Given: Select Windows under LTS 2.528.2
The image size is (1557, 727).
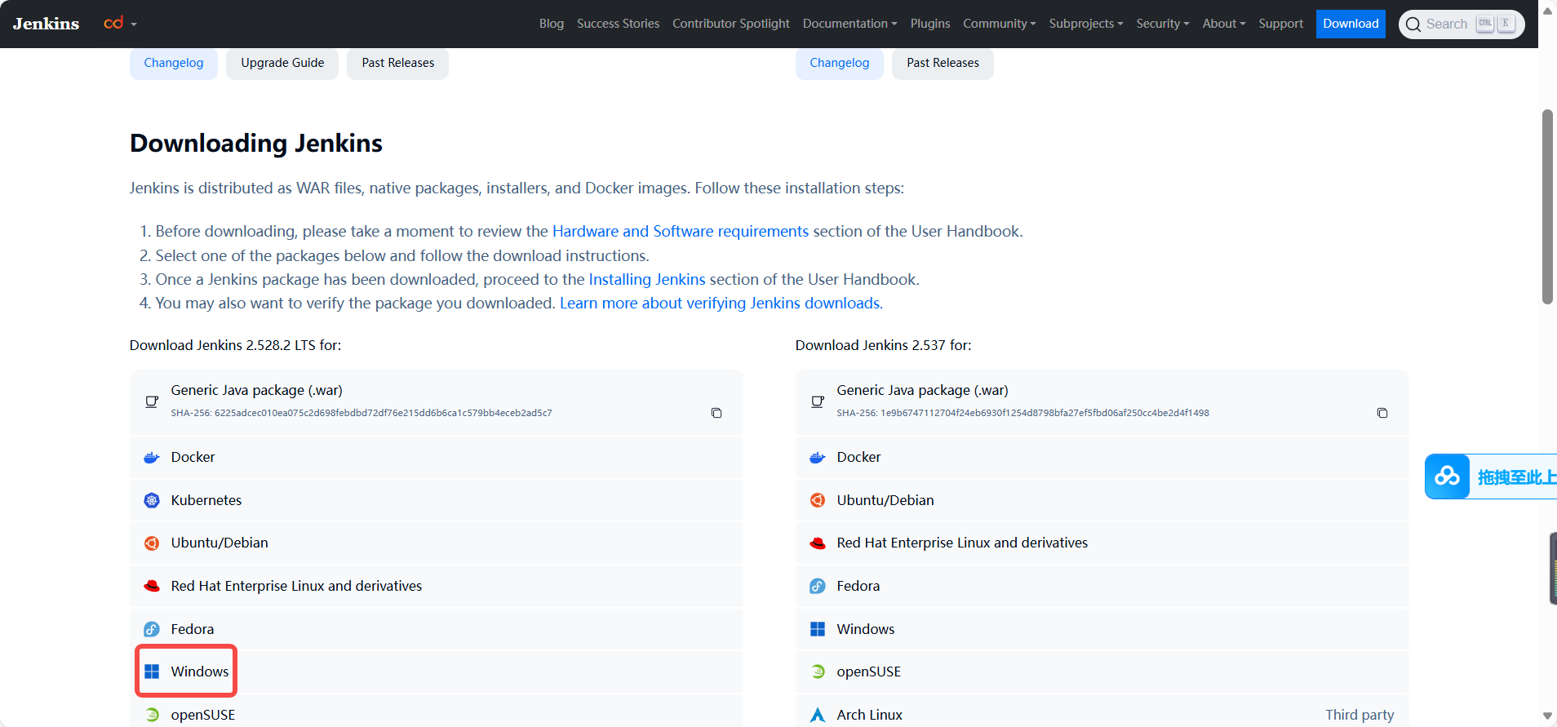Looking at the screenshot, I should 437,672.
